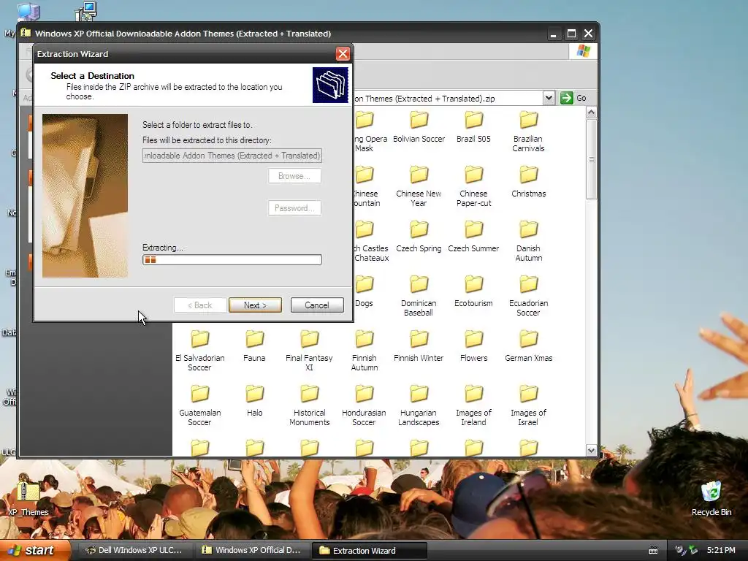This screenshot has height=561, width=748.
Task: Open the Czech Summer folder
Action: pyautogui.click(x=473, y=237)
